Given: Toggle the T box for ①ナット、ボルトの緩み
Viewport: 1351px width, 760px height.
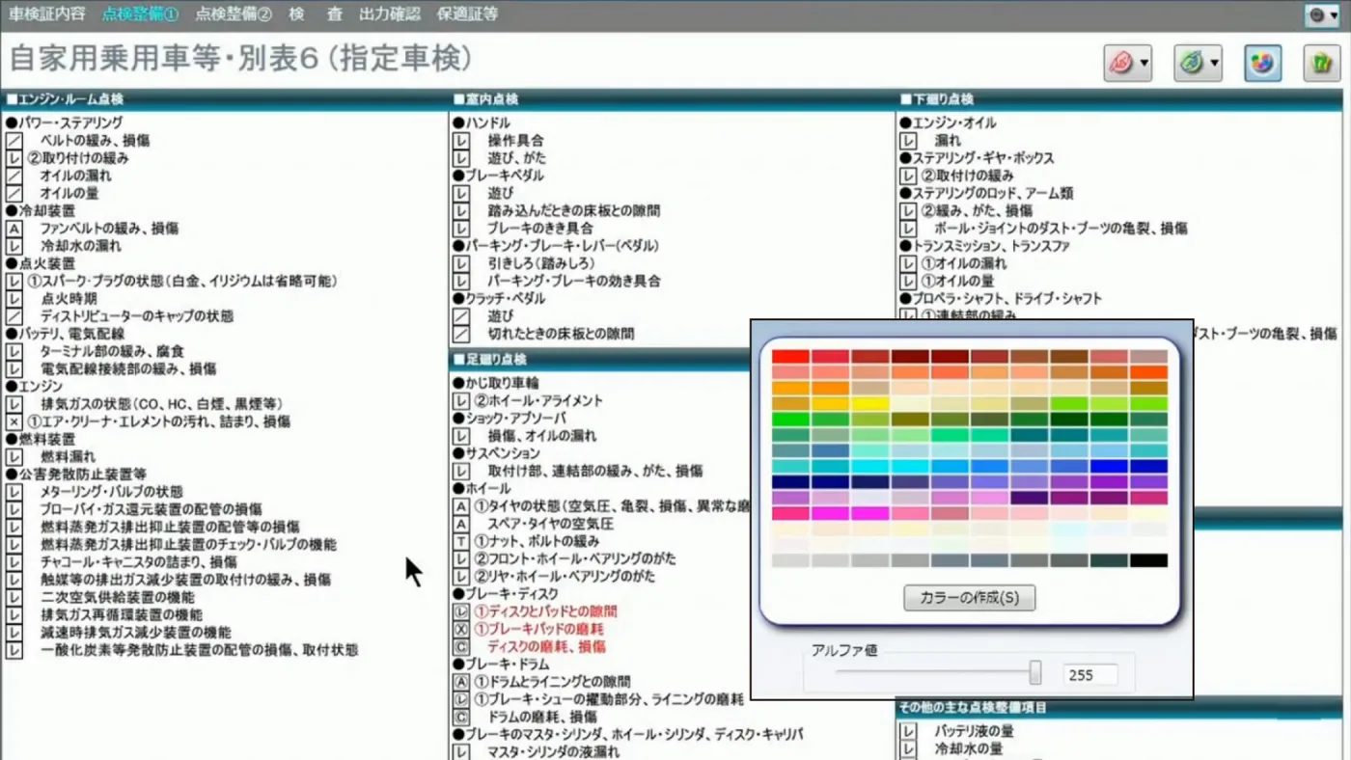Looking at the screenshot, I should (x=462, y=541).
